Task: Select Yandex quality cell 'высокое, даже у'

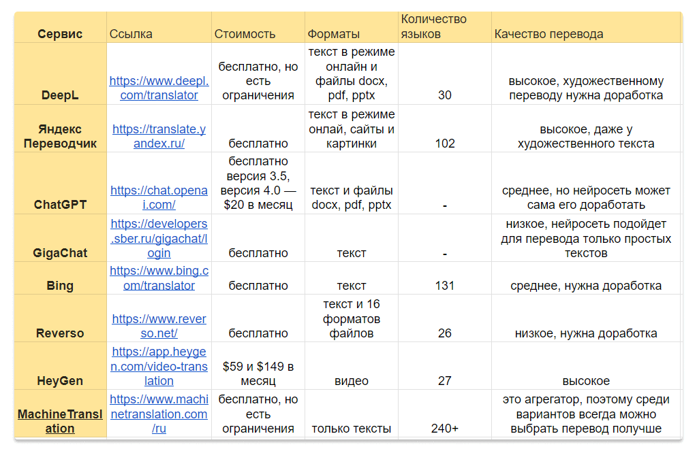Action: [587, 129]
